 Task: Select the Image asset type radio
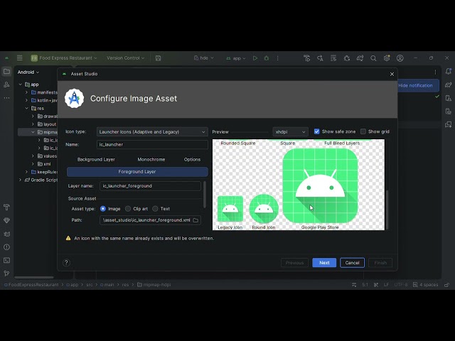tap(103, 208)
